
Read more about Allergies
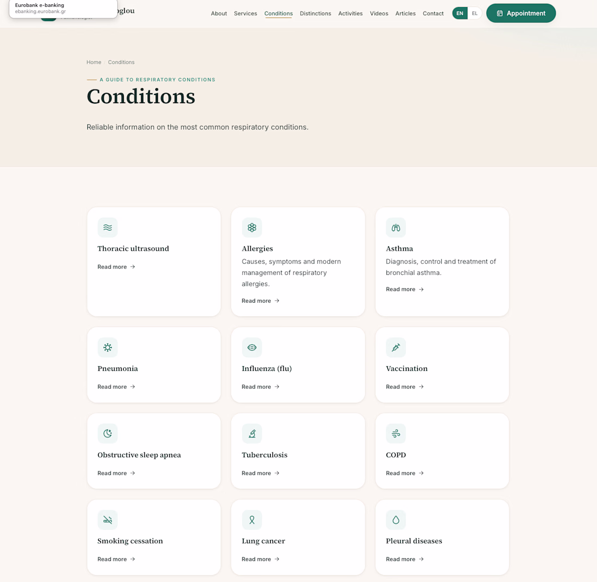(x=261, y=300)
